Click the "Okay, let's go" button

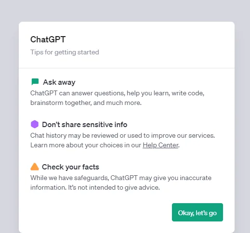coord(197,212)
